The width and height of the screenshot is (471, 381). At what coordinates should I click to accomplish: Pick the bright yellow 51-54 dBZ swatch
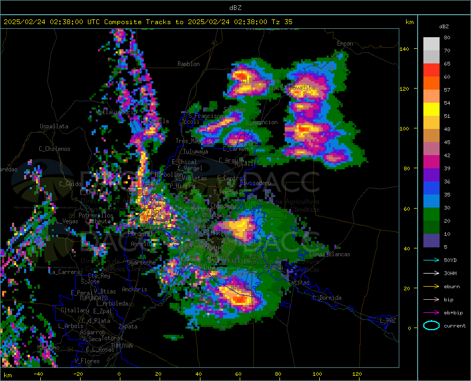(431, 110)
